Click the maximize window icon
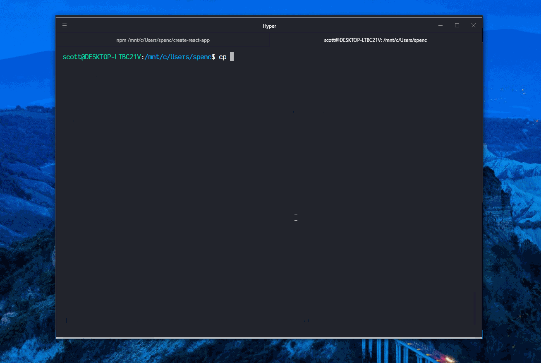Viewport: 541px width, 363px height. [457, 25]
